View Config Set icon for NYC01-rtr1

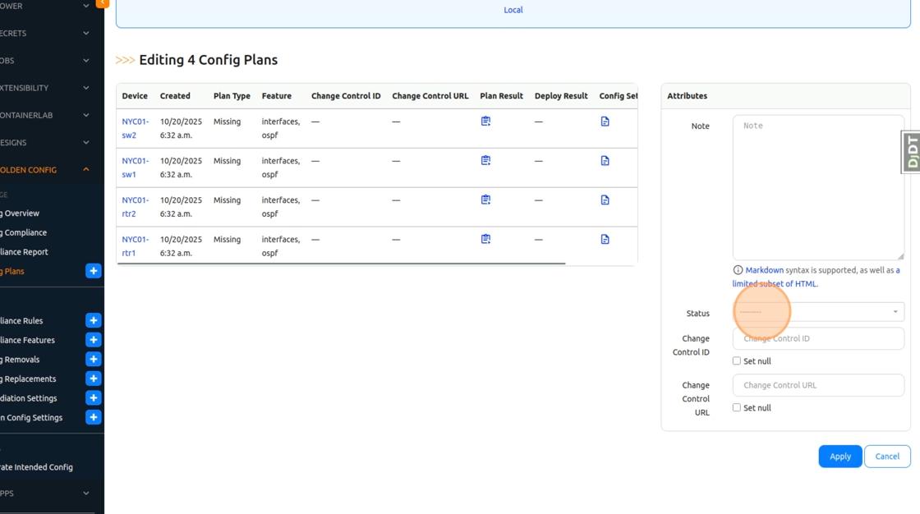[605, 240]
